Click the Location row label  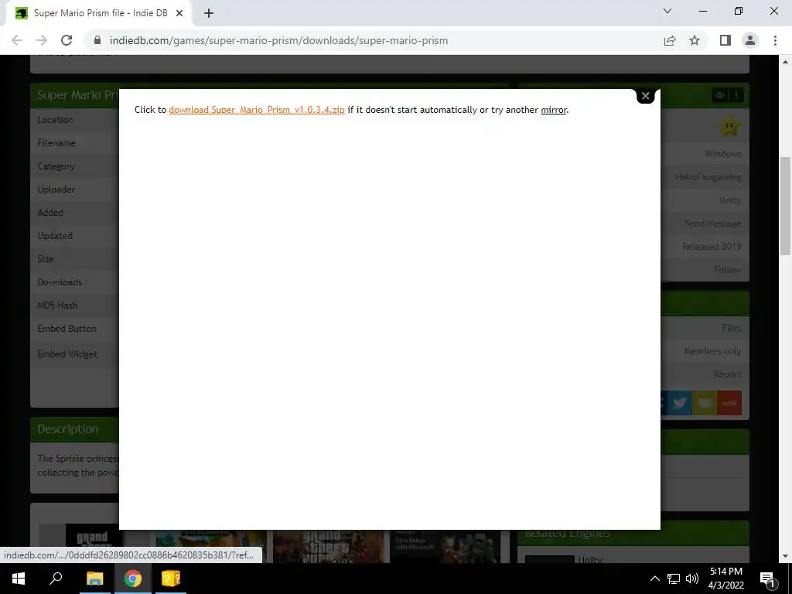pyautogui.click(x=55, y=120)
